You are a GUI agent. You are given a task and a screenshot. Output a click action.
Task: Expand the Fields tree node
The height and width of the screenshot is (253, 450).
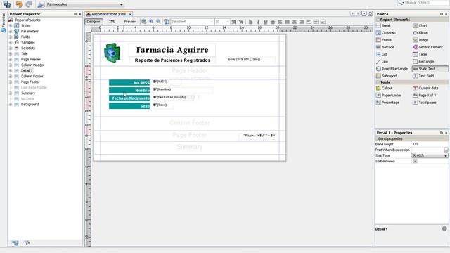(x=11, y=37)
